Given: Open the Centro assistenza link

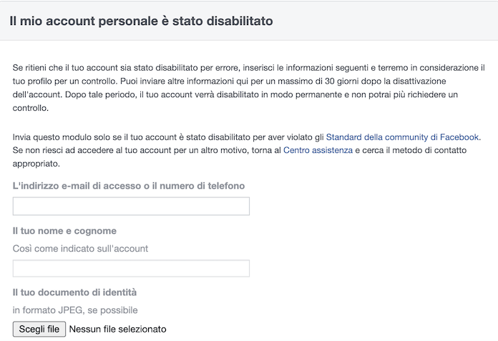Looking at the screenshot, I should (318, 150).
